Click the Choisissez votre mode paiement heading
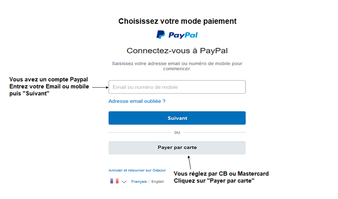 click(x=177, y=21)
